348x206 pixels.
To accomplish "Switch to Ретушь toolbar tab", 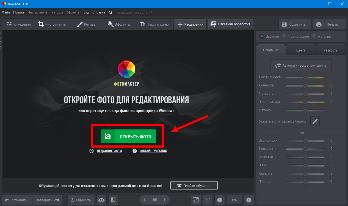I will coord(85,24).
